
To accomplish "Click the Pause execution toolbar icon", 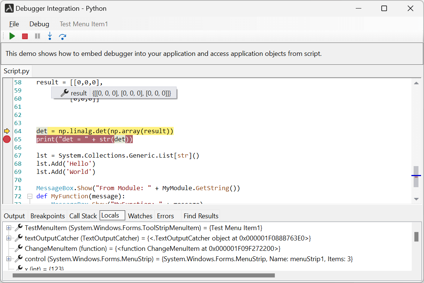I will point(37,36).
